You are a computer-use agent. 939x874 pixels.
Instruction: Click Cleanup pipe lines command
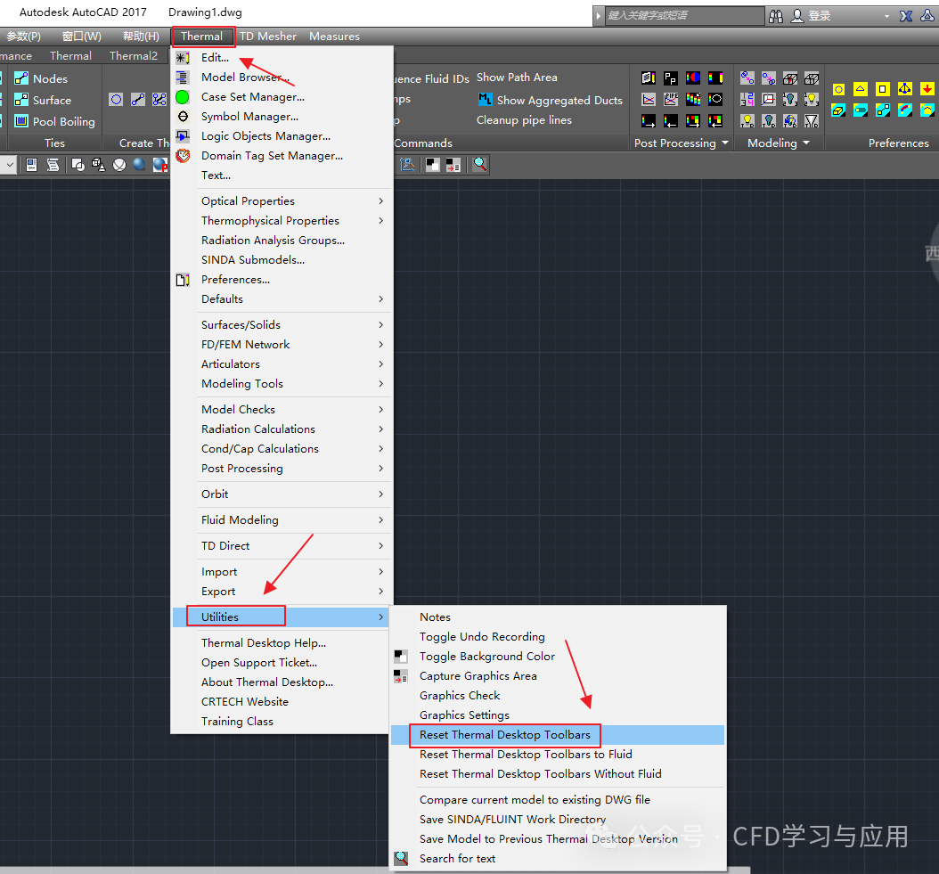coord(524,120)
